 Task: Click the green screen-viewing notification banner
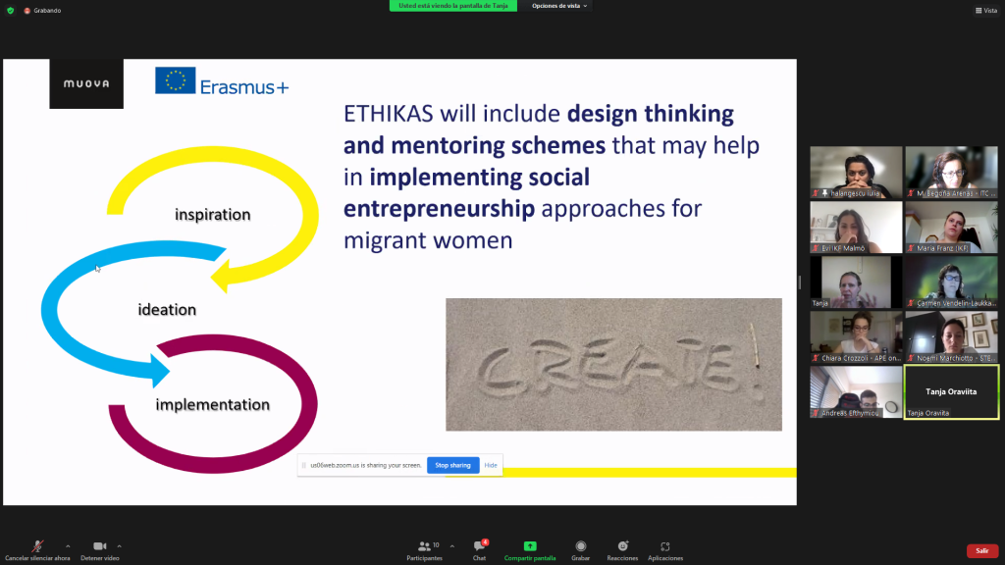coord(456,6)
